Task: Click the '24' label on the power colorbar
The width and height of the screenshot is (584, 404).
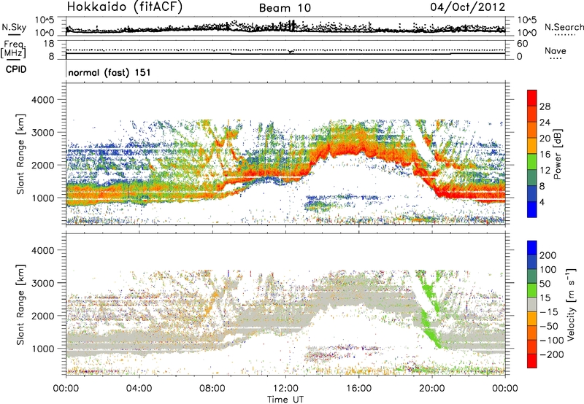Action: click(x=545, y=123)
